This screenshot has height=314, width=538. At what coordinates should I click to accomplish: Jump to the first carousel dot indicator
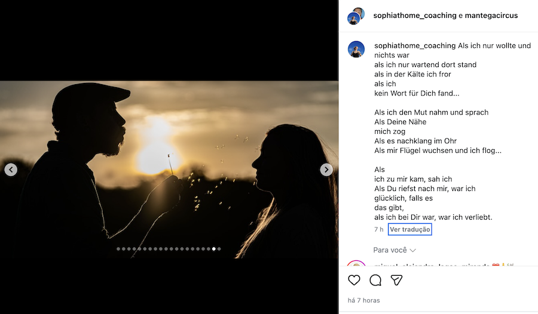pyautogui.click(x=118, y=249)
